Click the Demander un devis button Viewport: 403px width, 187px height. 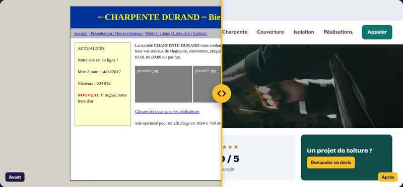pyautogui.click(x=331, y=162)
